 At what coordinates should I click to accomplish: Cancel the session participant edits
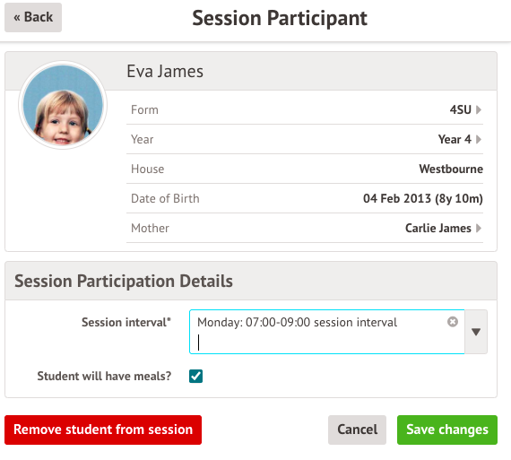357,430
